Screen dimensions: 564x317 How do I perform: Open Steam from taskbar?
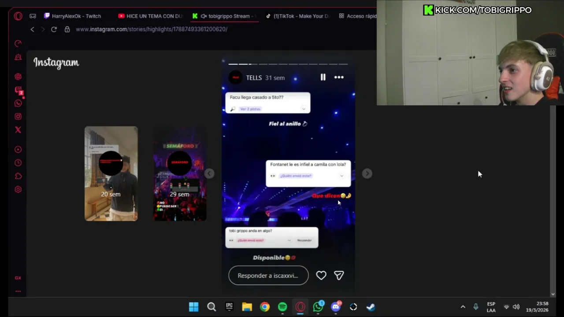click(x=371, y=307)
